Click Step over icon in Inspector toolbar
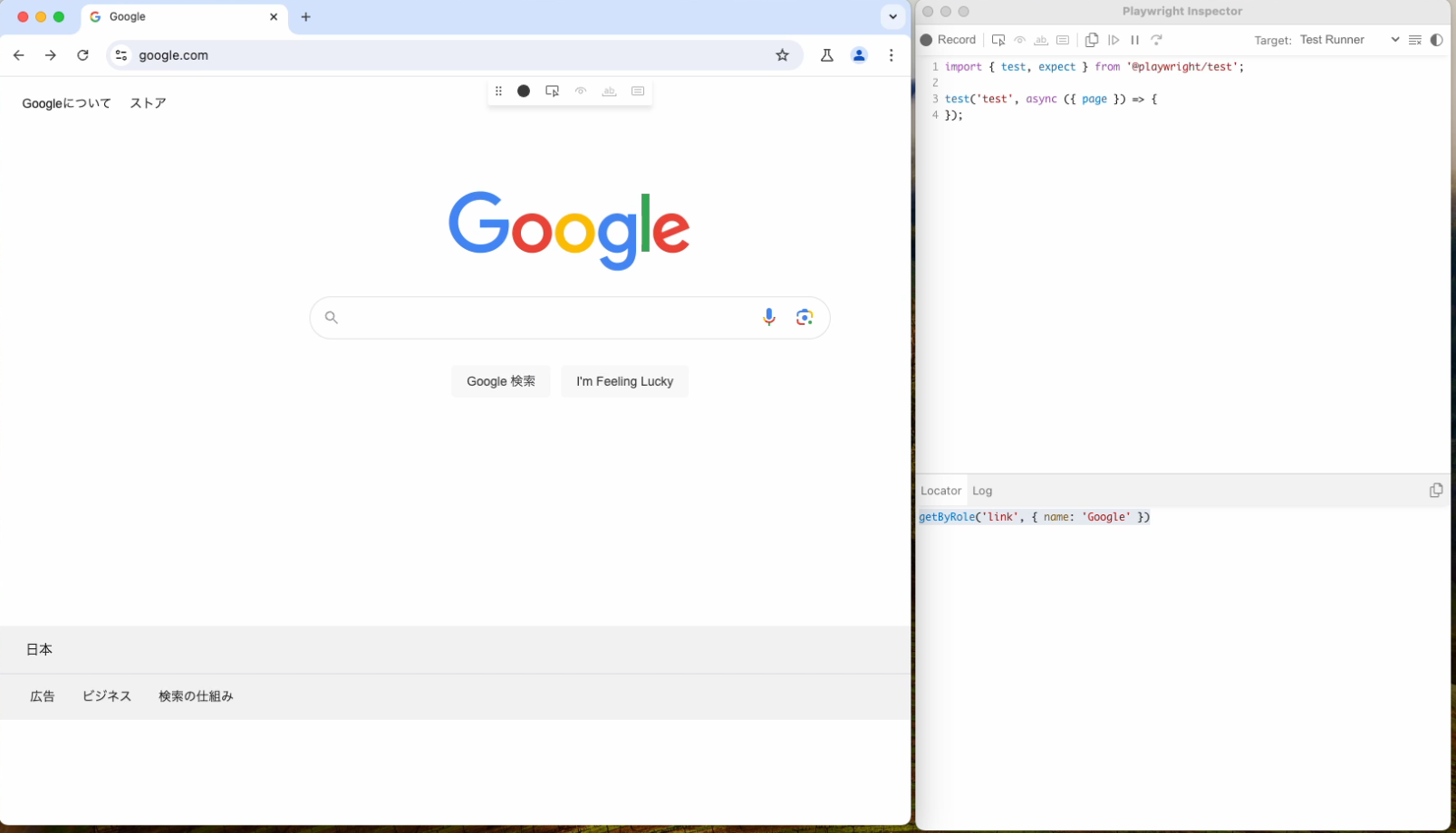Image resolution: width=1456 pixels, height=833 pixels. coord(1156,40)
